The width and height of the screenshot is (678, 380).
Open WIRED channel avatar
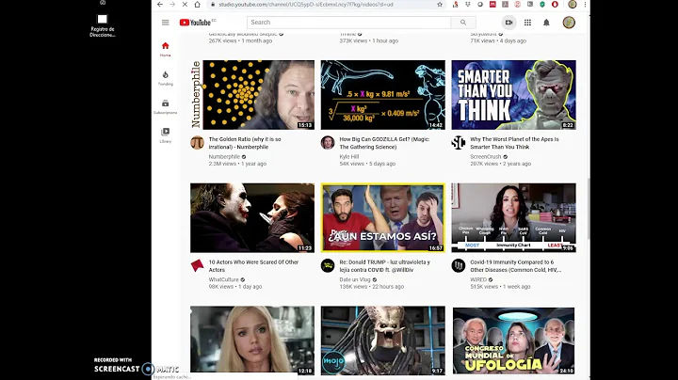[459, 265]
